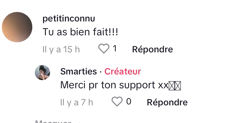Click the pink Créateur badge
This screenshot has height=123, width=226.
coord(123,71)
